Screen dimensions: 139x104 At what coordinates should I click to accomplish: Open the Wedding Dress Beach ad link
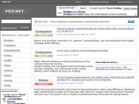[x=74, y=12]
